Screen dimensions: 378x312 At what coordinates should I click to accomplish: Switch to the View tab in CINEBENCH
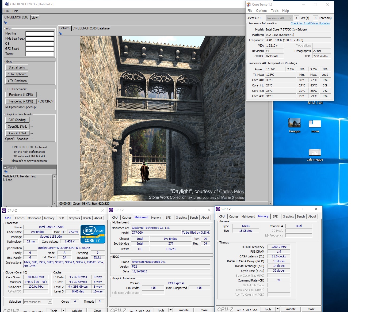tap(35, 18)
